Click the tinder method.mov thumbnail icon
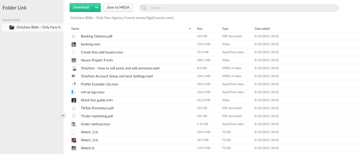The width and height of the screenshot is (360, 154). [x=74, y=124]
